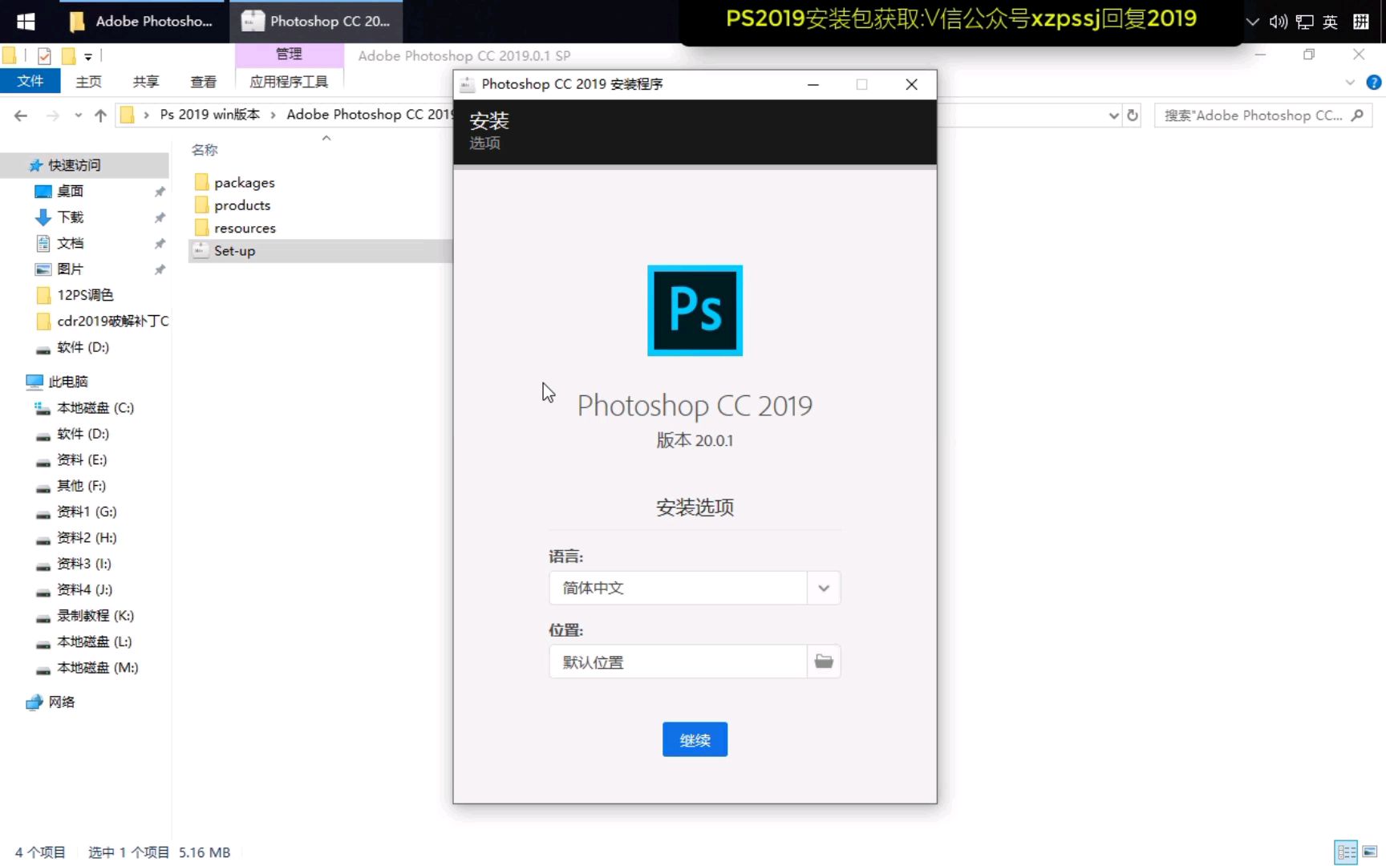This screenshot has width=1386, height=866.
Task: Click the browse folder icon for install location
Action: click(824, 662)
